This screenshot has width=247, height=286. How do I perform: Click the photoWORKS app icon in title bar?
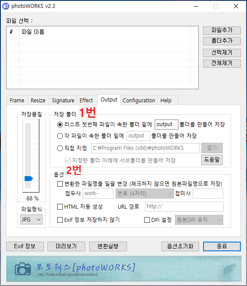(6, 6)
